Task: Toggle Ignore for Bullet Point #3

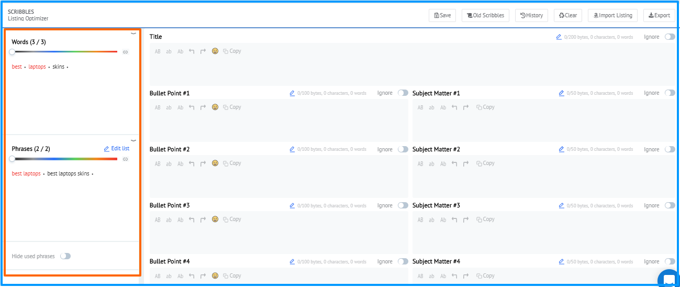Action: point(403,205)
